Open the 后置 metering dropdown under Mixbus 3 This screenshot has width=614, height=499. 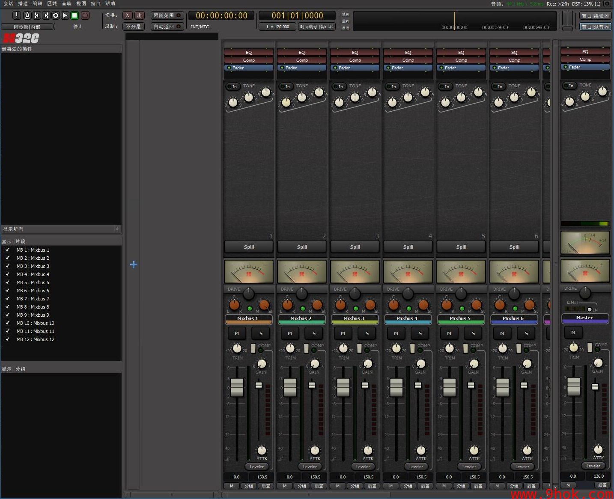pos(372,486)
